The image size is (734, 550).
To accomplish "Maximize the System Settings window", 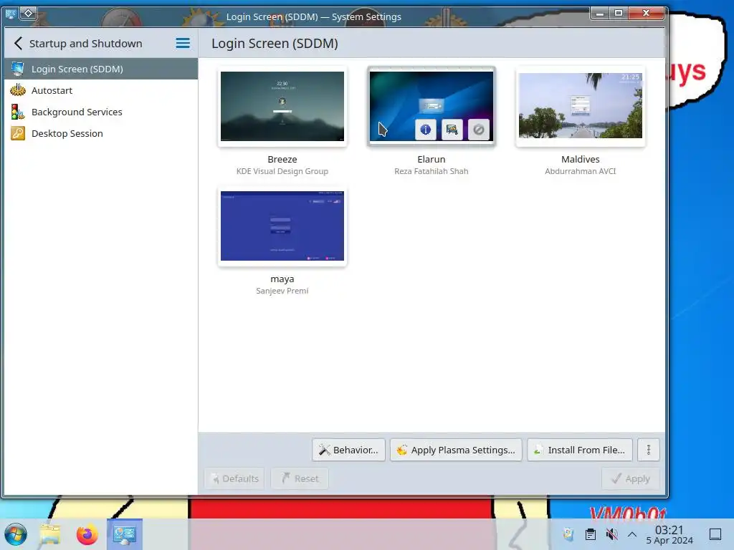I will (x=619, y=13).
